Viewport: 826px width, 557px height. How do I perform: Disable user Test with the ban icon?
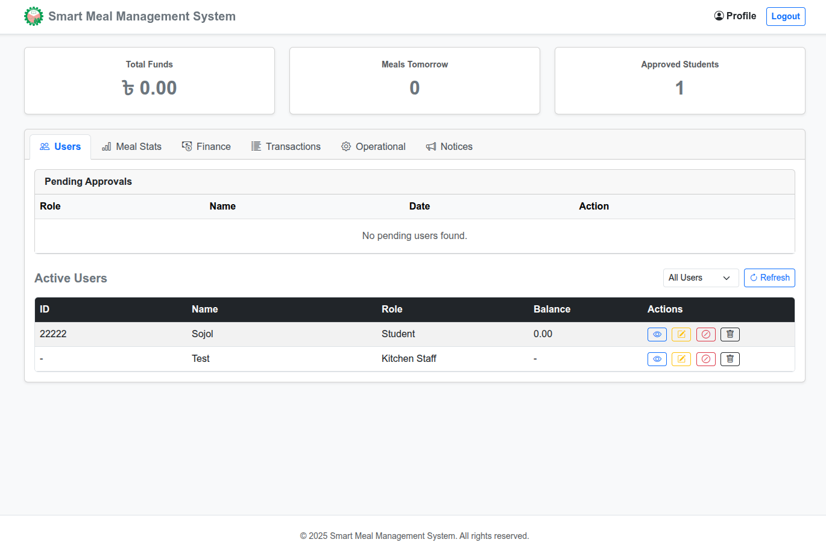[705, 359]
